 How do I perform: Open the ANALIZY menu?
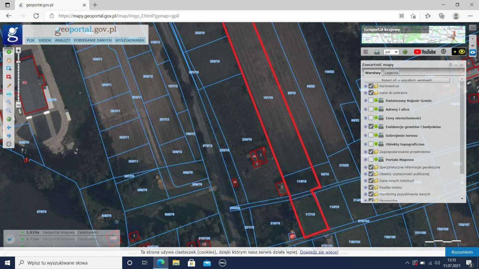point(62,40)
